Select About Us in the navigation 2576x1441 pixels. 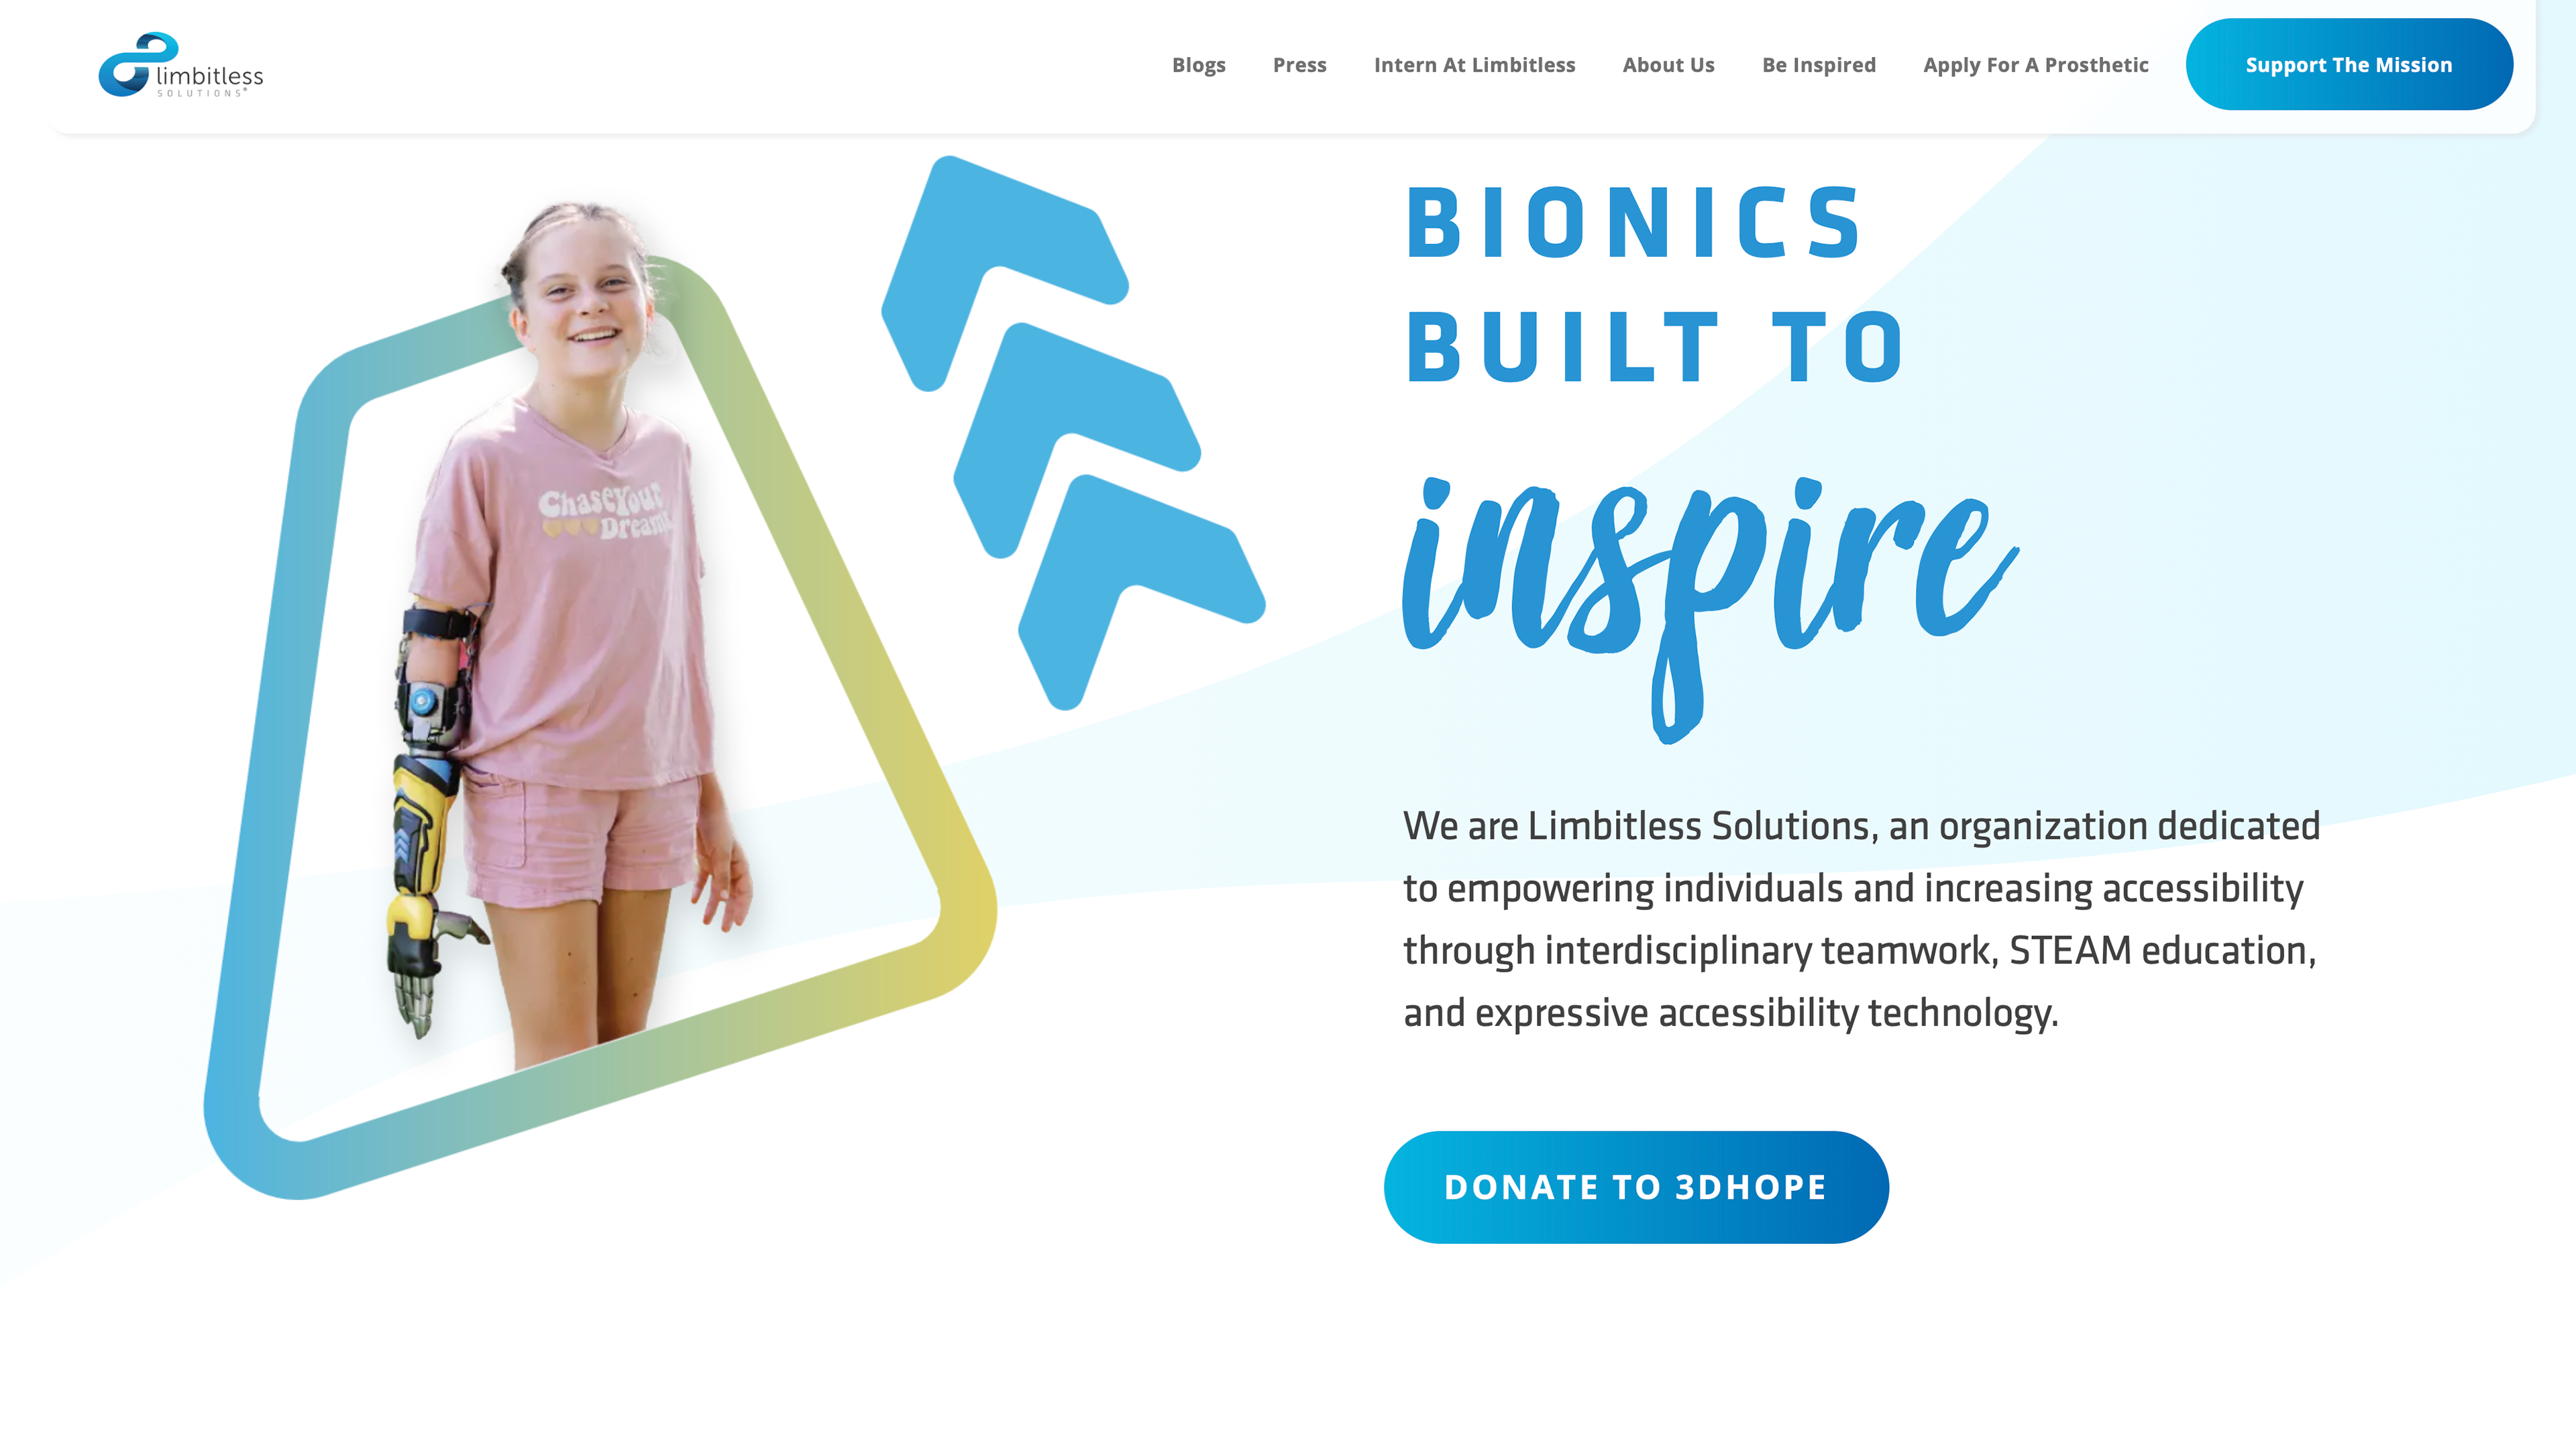pos(1668,65)
